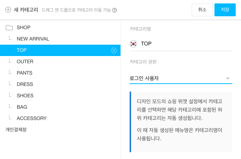This screenshot has height=159, width=241.
Task: Click the SHOP folder icon
Action: click(x=9, y=28)
